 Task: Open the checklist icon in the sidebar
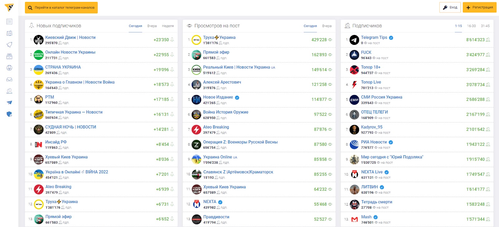pyautogui.click(x=9, y=22)
